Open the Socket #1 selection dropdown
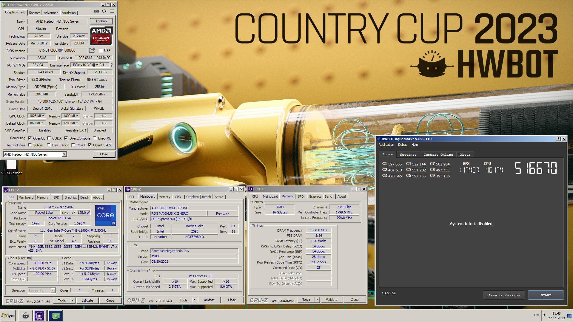 point(53,290)
